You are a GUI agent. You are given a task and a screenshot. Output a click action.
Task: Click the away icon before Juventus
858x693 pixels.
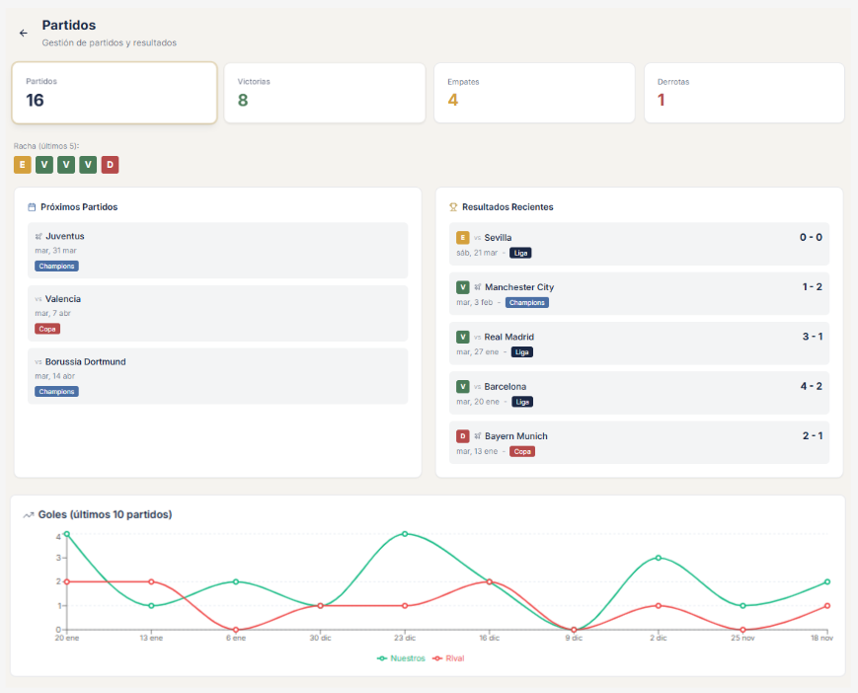click(x=39, y=236)
